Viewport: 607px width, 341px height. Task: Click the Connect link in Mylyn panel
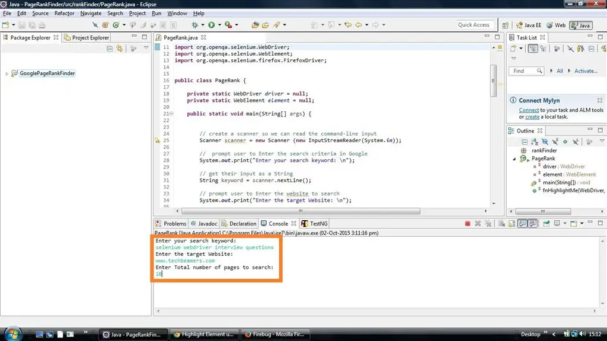[x=529, y=110]
